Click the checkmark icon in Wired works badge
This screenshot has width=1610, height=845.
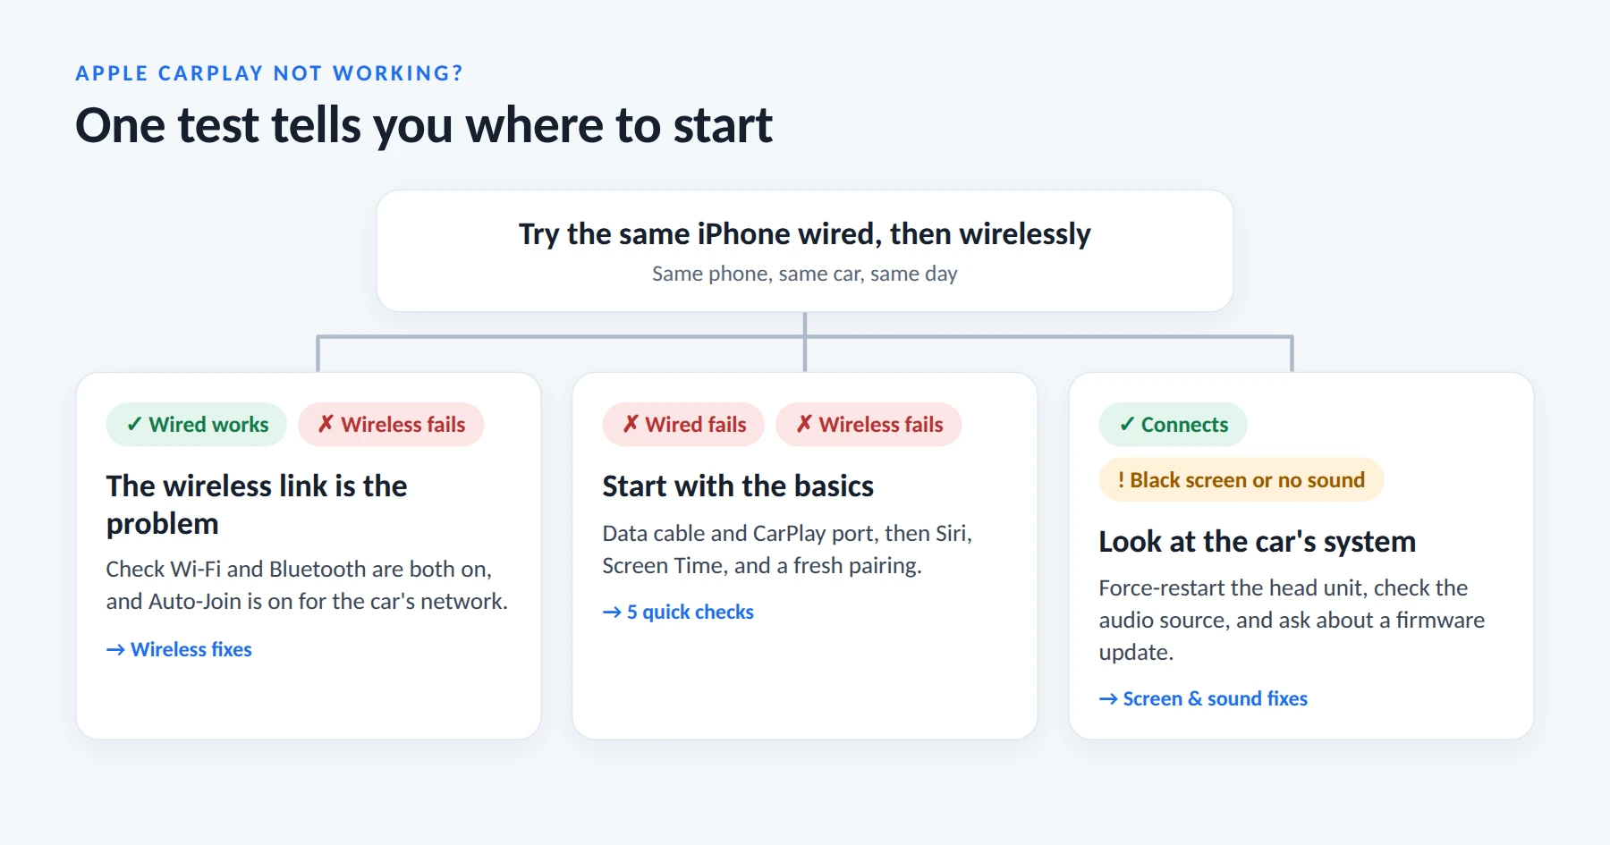[134, 425]
